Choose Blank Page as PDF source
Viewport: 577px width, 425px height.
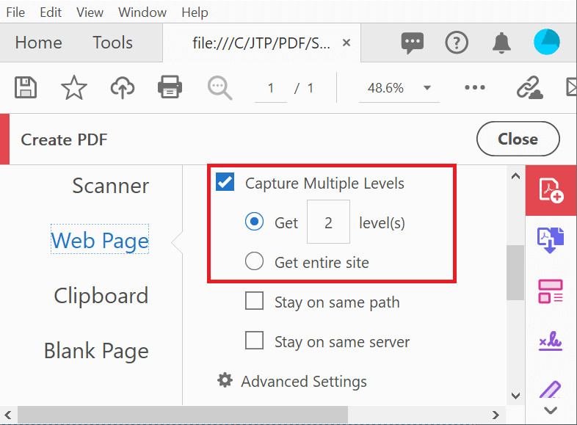[96, 351]
